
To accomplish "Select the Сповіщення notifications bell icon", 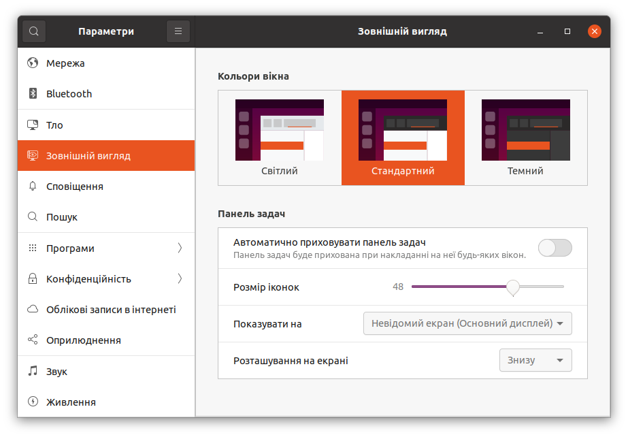I will point(34,186).
